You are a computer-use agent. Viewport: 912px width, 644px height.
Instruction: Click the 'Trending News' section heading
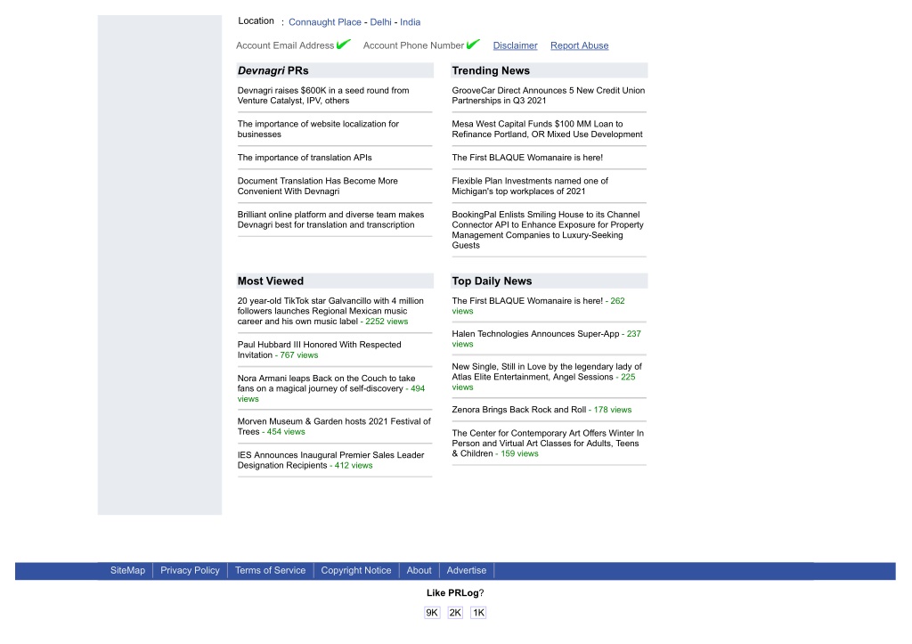491,70
